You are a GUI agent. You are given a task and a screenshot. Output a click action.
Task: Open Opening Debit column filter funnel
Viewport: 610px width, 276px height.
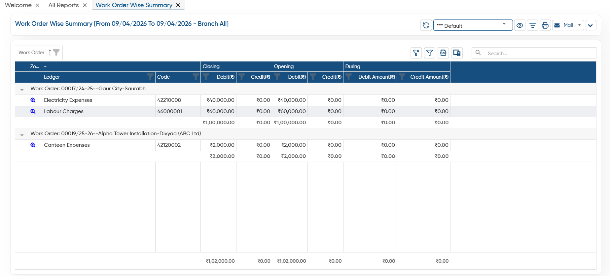(277, 77)
